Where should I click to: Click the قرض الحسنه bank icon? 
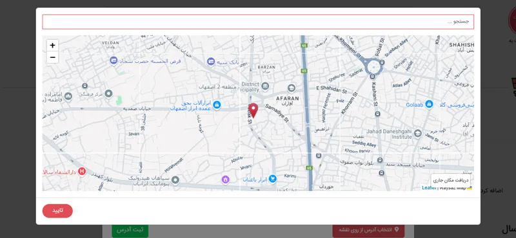point(114,60)
